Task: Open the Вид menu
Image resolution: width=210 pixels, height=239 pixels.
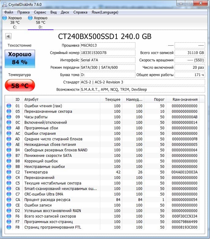Action: (x=53, y=12)
